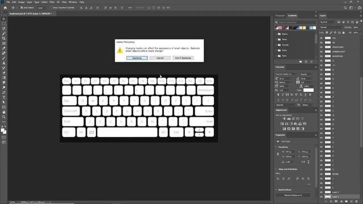Click the Curves adjustment icon
This screenshot has height=204, width=363.
pyautogui.click(x=293, y=118)
